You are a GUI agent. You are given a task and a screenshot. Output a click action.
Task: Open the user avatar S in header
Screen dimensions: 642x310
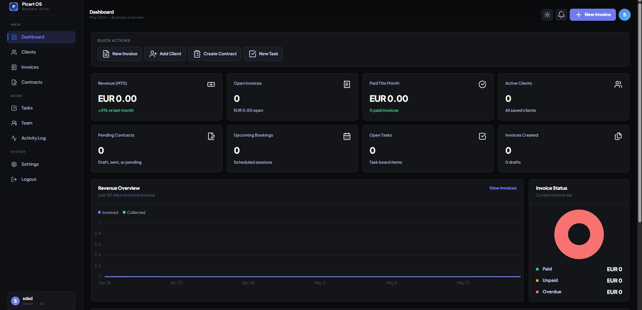(x=625, y=15)
